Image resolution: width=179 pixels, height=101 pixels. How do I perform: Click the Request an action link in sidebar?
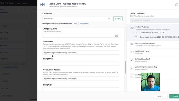coord(10,67)
